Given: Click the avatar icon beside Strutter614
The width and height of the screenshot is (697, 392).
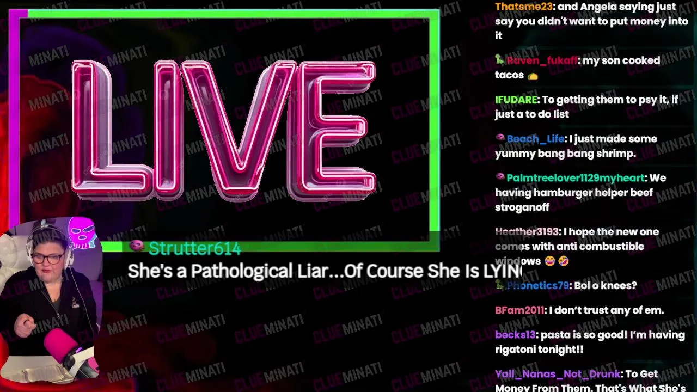Looking at the screenshot, I should tap(137, 247).
